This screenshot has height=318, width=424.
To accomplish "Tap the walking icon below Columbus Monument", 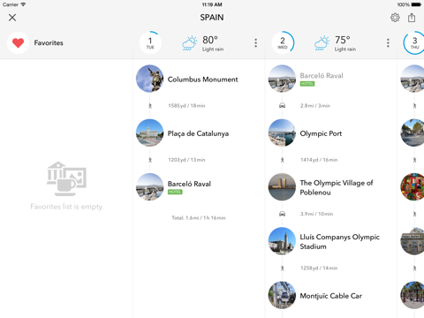I will pyautogui.click(x=150, y=106).
